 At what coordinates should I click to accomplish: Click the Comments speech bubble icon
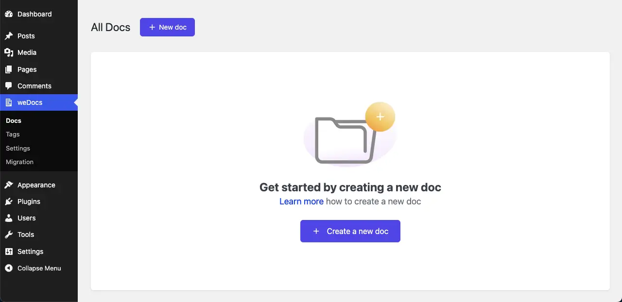click(9, 86)
